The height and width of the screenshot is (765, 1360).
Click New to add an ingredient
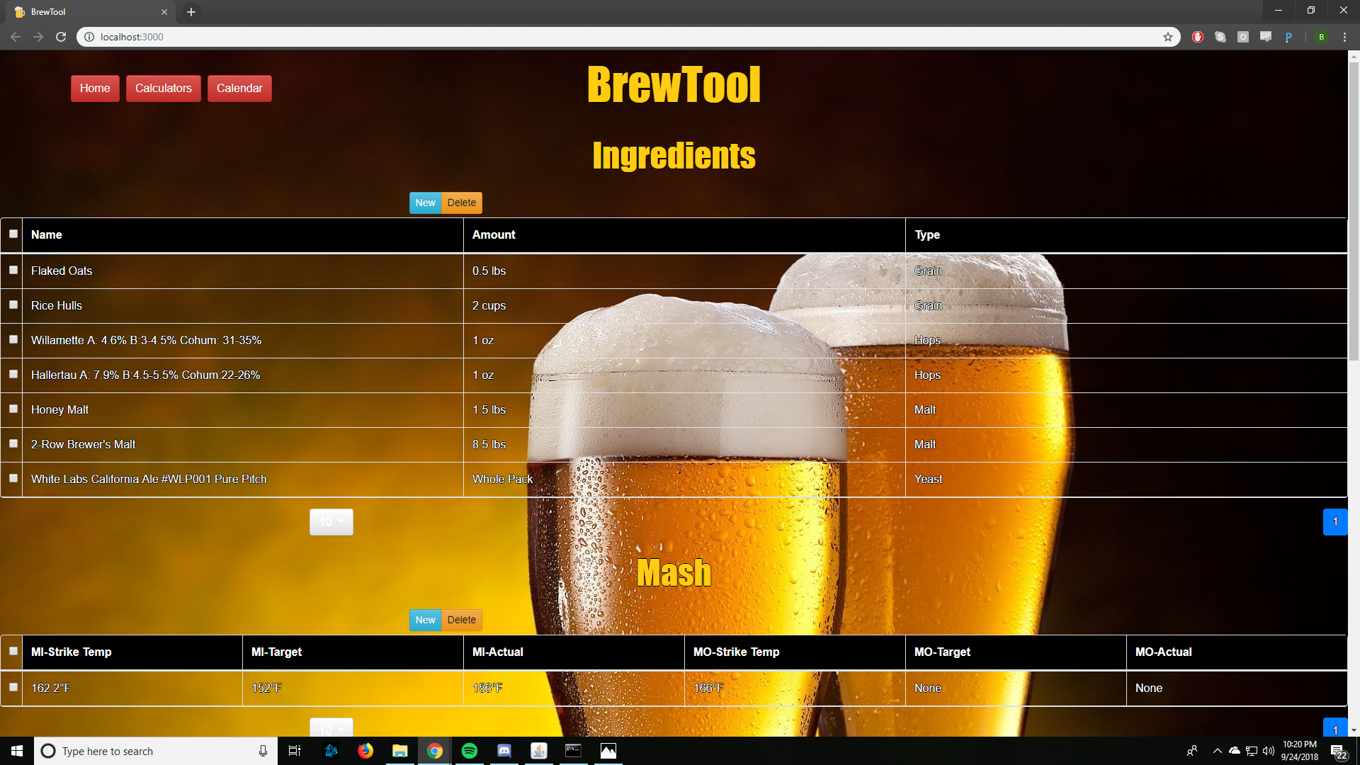click(x=425, y=203)
